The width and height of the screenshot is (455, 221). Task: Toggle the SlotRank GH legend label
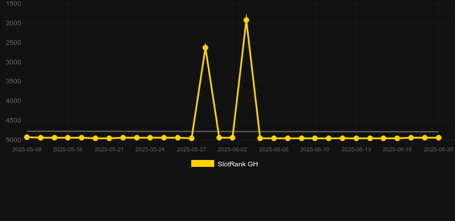pos(238,164)
